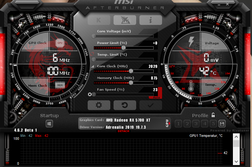Select profile slot 3
Image resolution: width=252 pixels, height=167 pixels.
coord(196,124)
